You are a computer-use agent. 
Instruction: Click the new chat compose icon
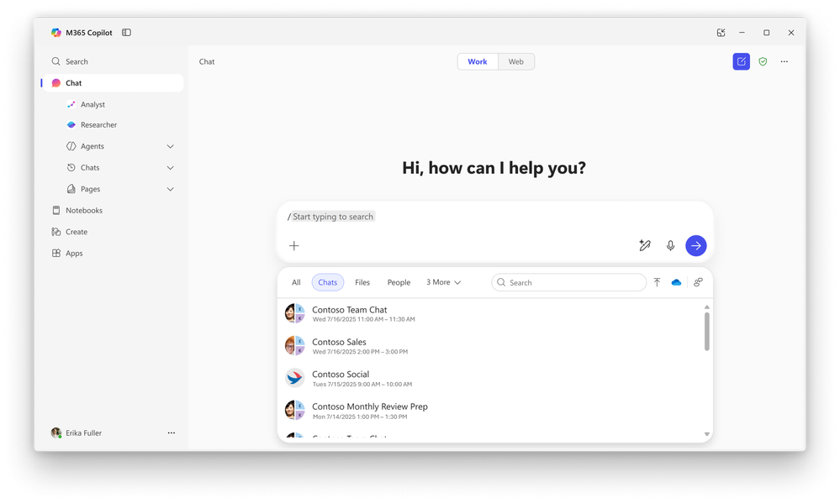pos(741,61)
